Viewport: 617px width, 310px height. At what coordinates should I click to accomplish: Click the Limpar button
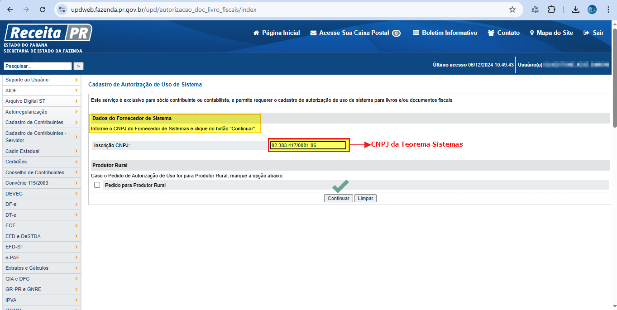tap(365, 199)
